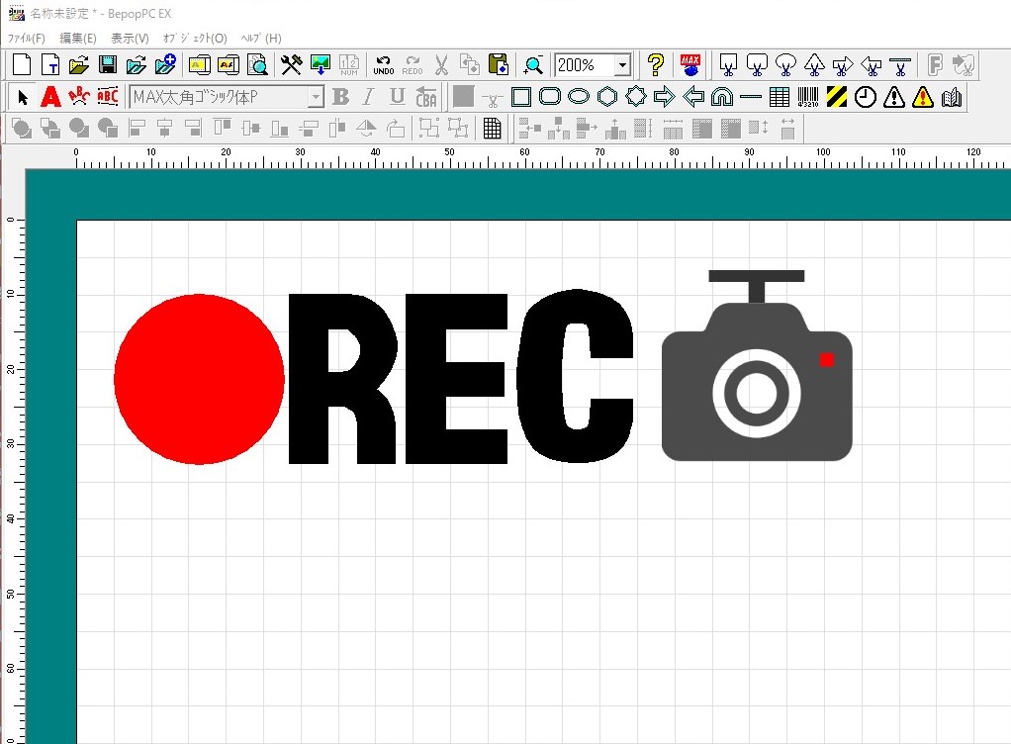Insert a table object
Screen dimensions: 1011x744
coord(780,97)
